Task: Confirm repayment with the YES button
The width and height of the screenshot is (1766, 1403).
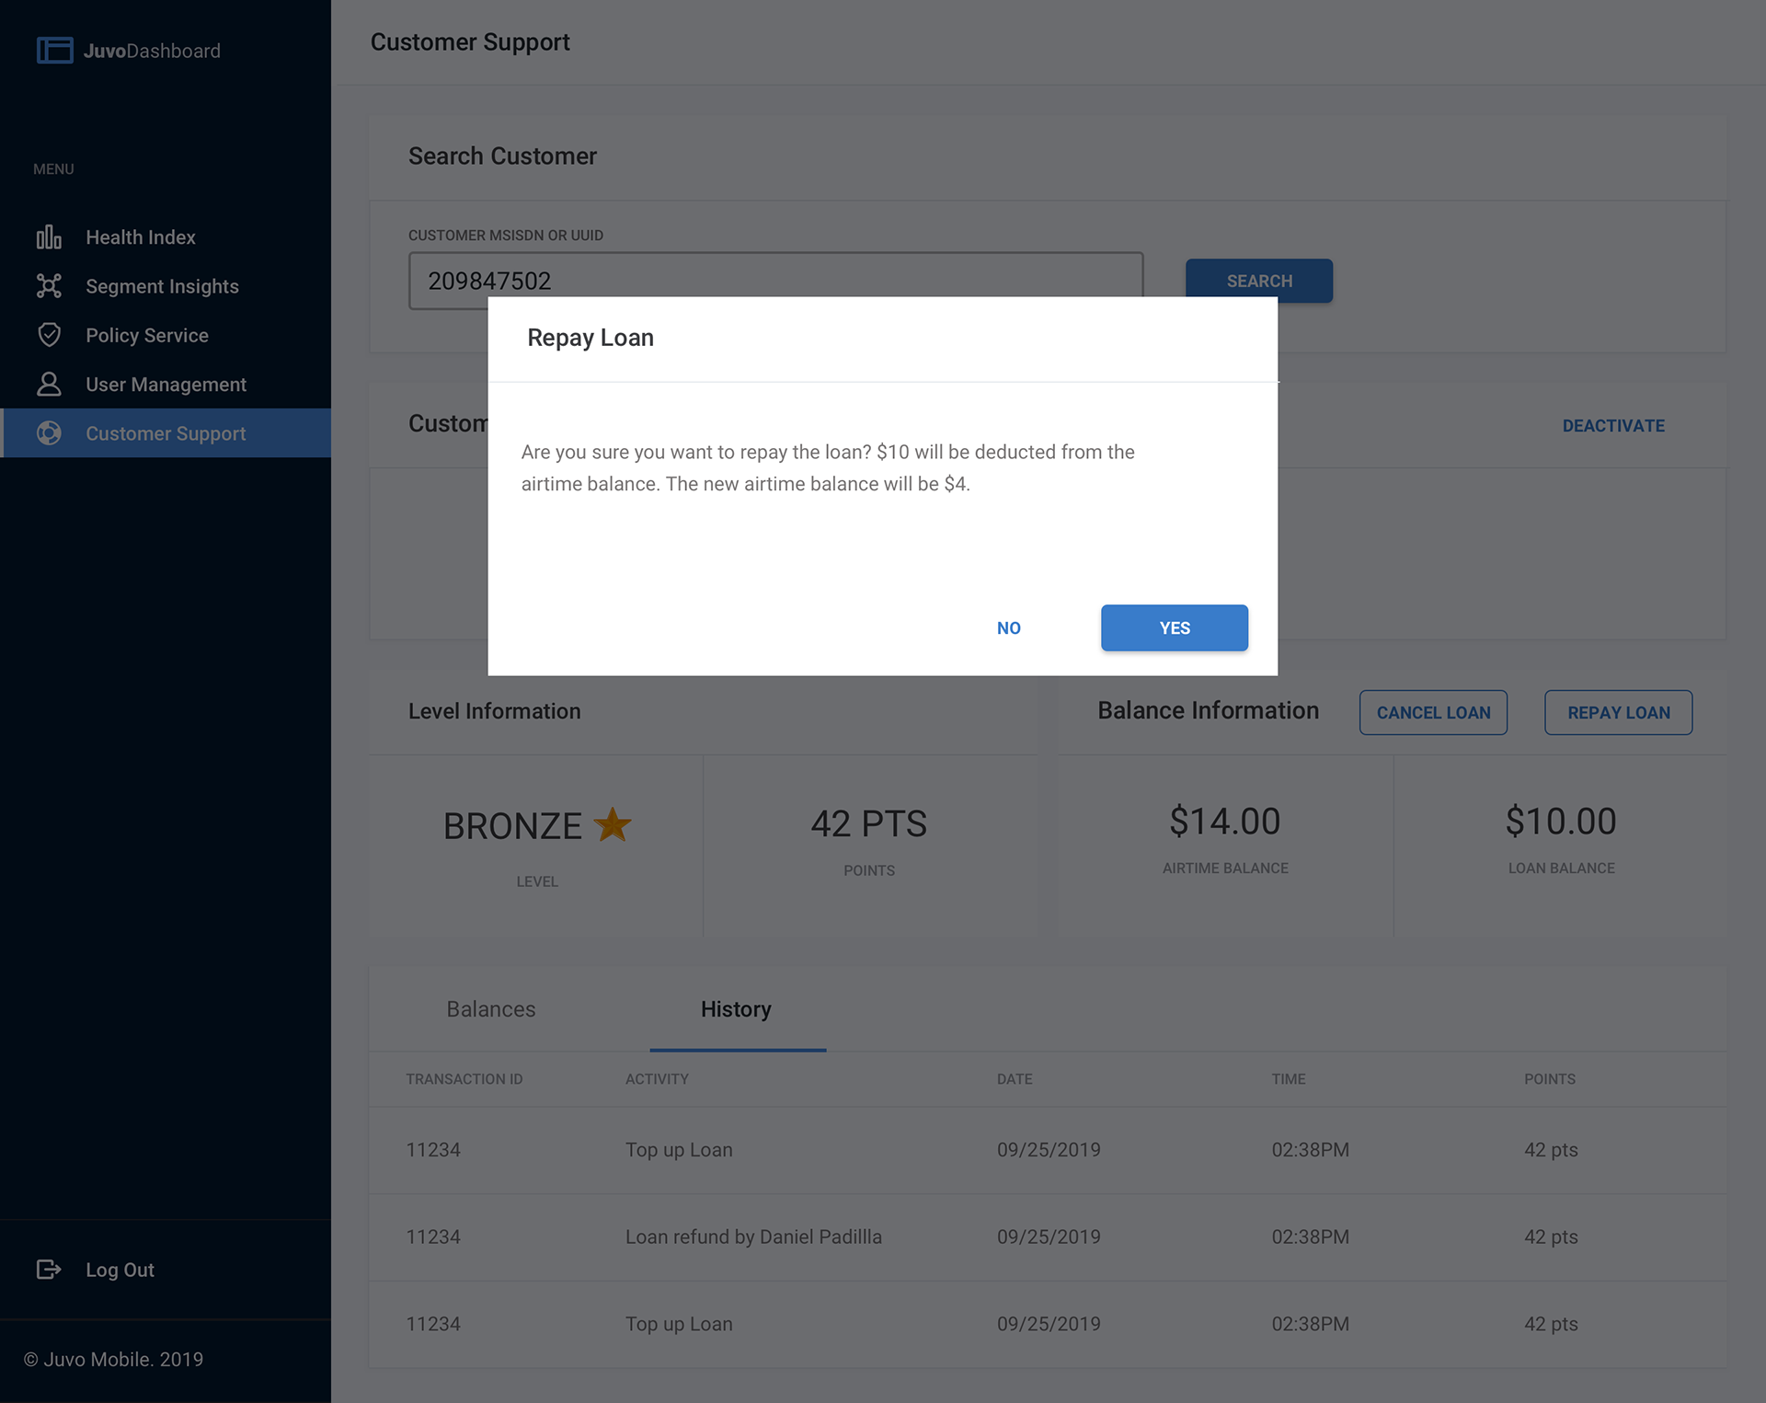Action: tap(1175, 627)
